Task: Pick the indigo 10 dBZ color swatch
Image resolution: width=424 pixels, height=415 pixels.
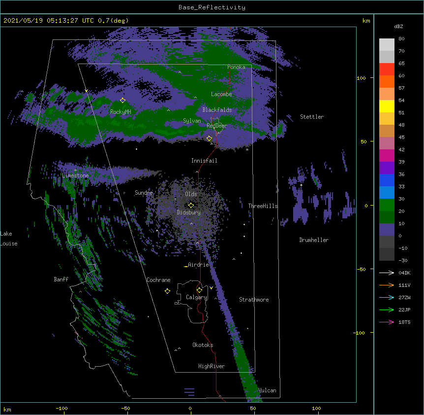Action: (387, 230)
